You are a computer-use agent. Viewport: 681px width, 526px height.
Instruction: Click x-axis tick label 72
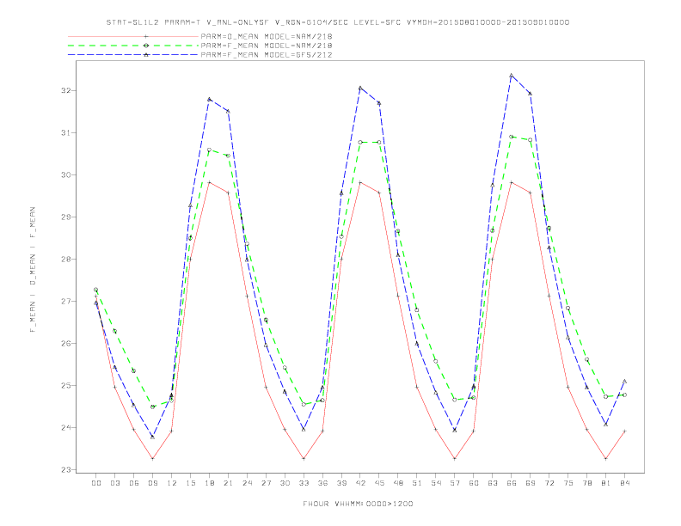point(549,483)
